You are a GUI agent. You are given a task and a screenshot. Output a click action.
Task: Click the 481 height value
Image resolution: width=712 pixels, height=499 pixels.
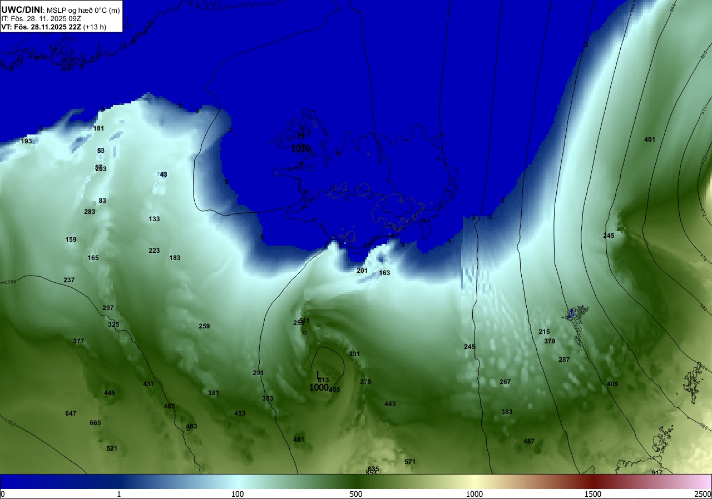click(299, 440)
